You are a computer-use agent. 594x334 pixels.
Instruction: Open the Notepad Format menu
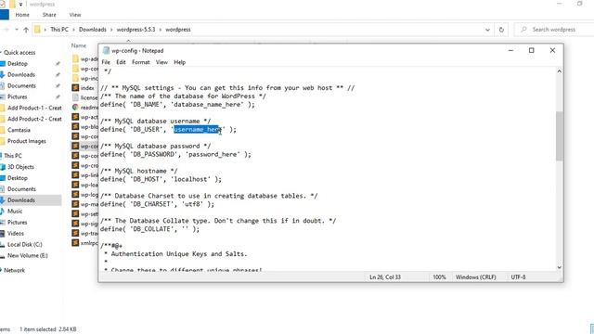(140, 62)
